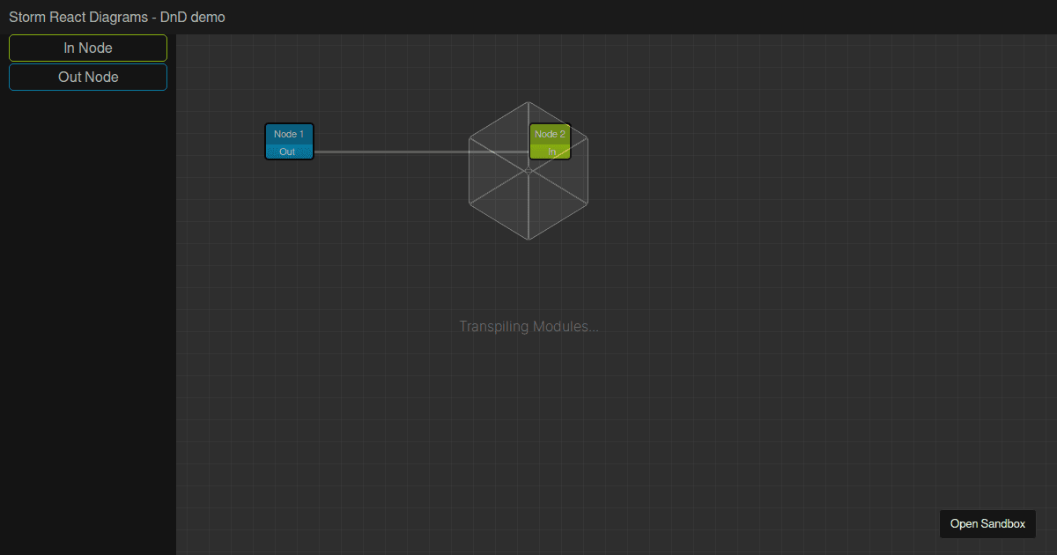Click Node 2 header to expand its ports
Image resolution: width=1057 pixels, height=555 pixels.
tap(550, 133)
